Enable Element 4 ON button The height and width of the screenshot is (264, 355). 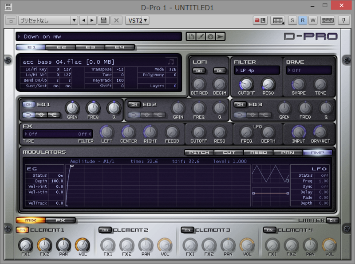coord(270,230)
